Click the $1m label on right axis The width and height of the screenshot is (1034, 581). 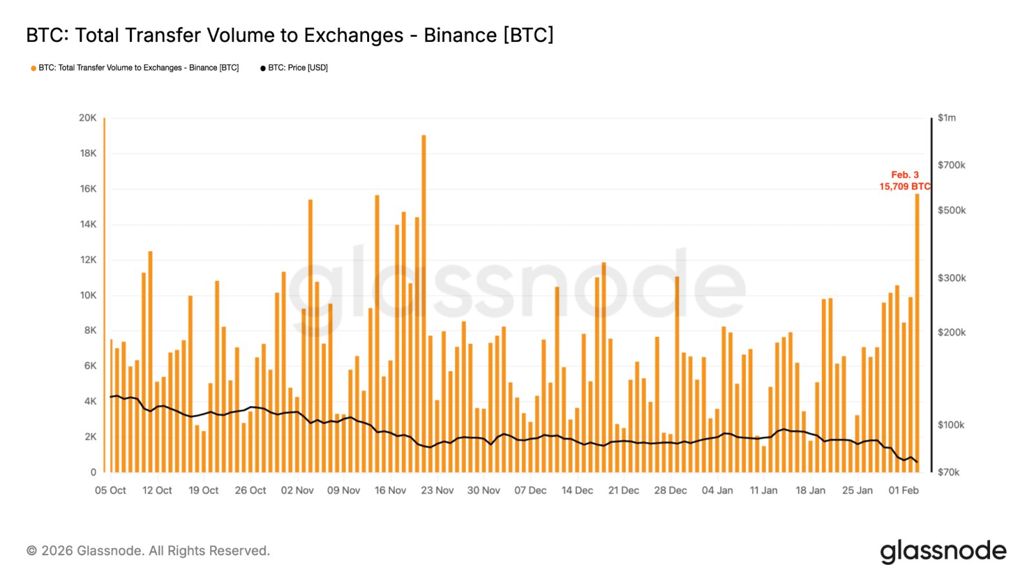click(947, 118)
